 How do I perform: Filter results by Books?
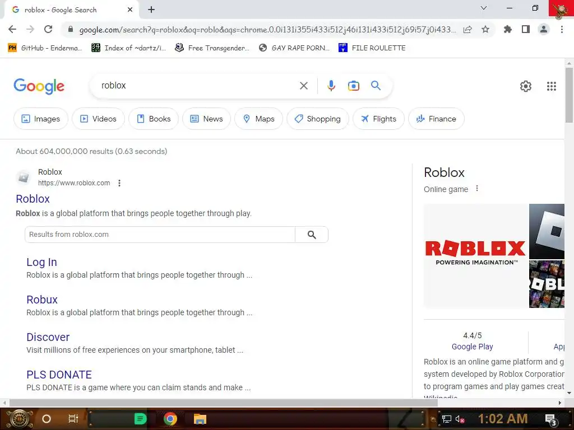[x=154, y=119]
